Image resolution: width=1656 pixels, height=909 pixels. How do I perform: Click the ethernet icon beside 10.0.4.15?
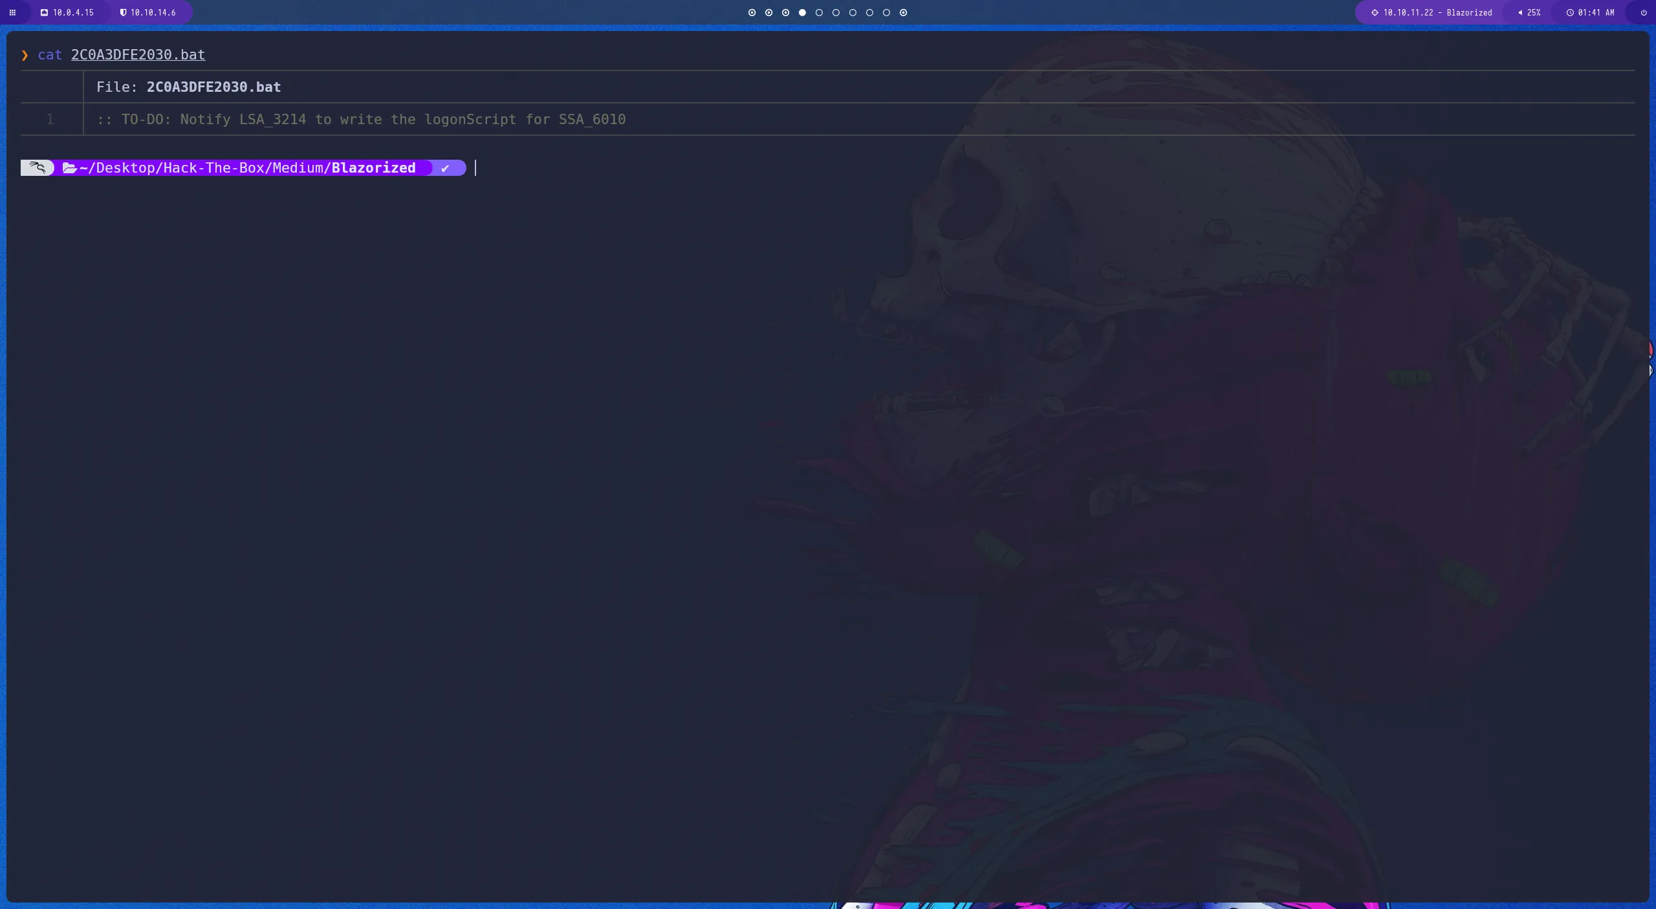tap(43, 12)
